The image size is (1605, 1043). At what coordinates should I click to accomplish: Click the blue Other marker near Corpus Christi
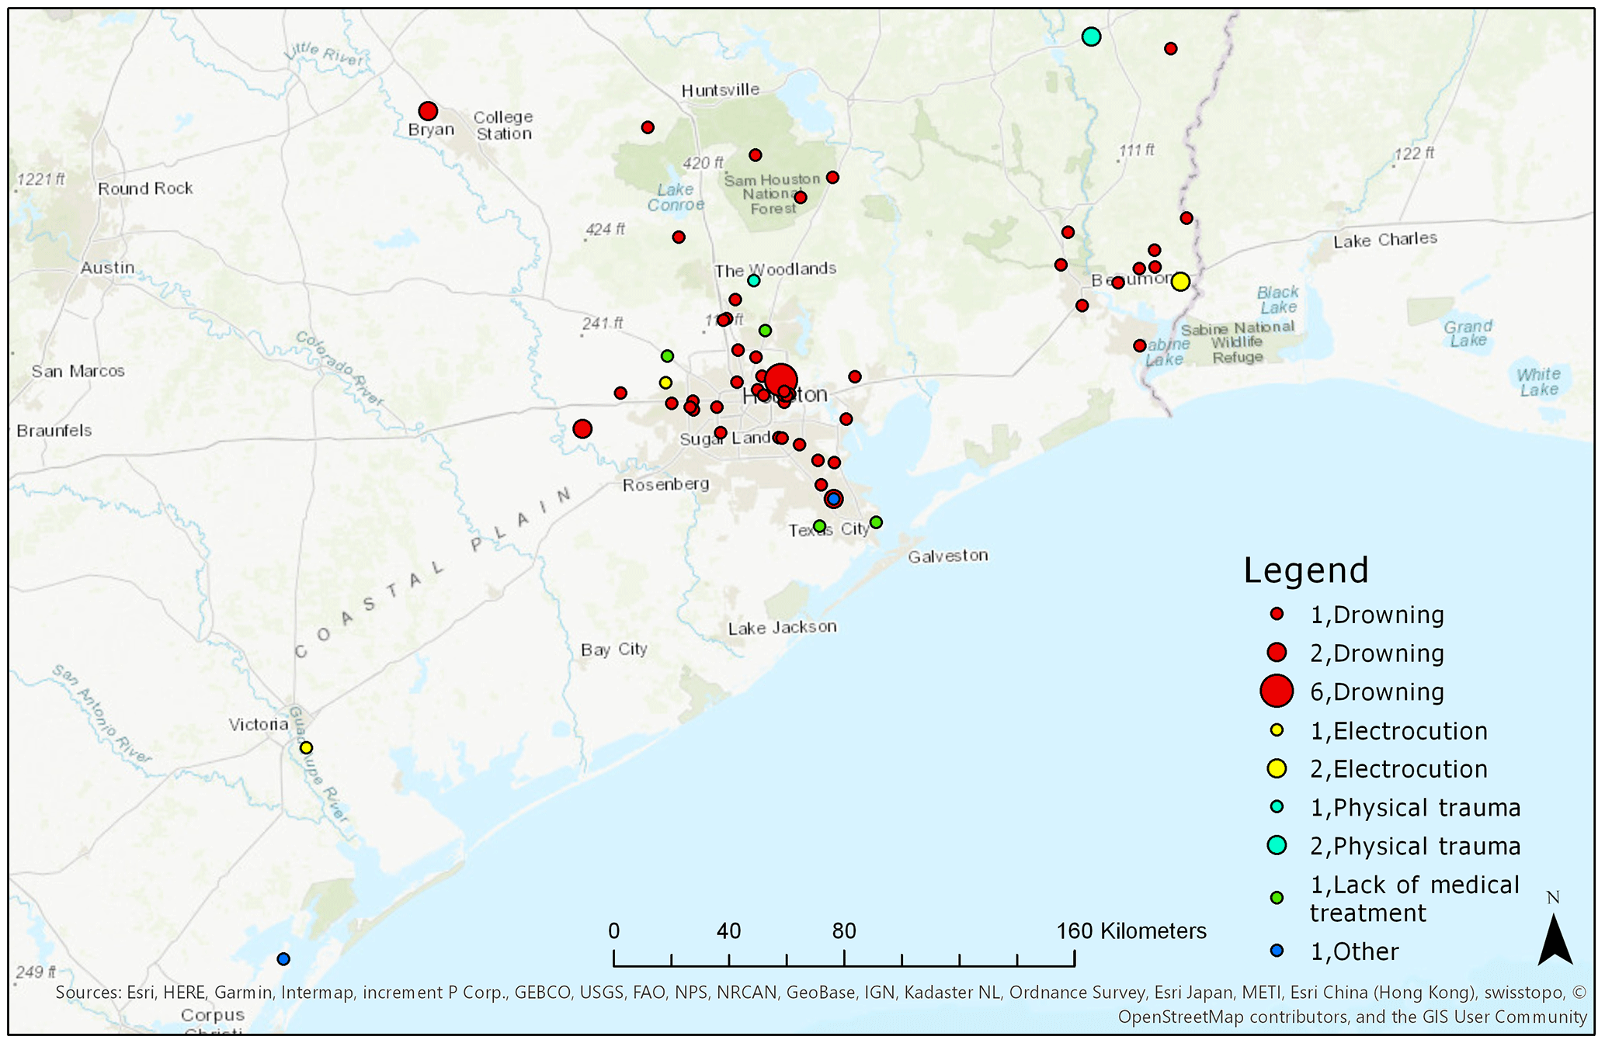283,959
